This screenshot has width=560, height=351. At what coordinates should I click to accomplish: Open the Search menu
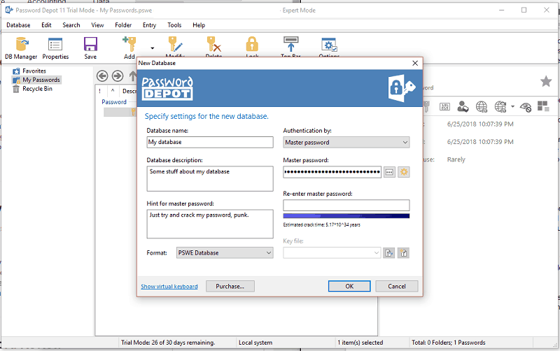71,25
